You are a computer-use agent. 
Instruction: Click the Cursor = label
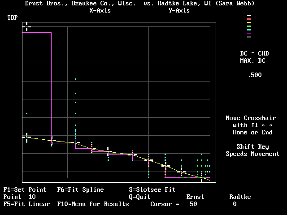pyautogui.click(x=165, y=204)
